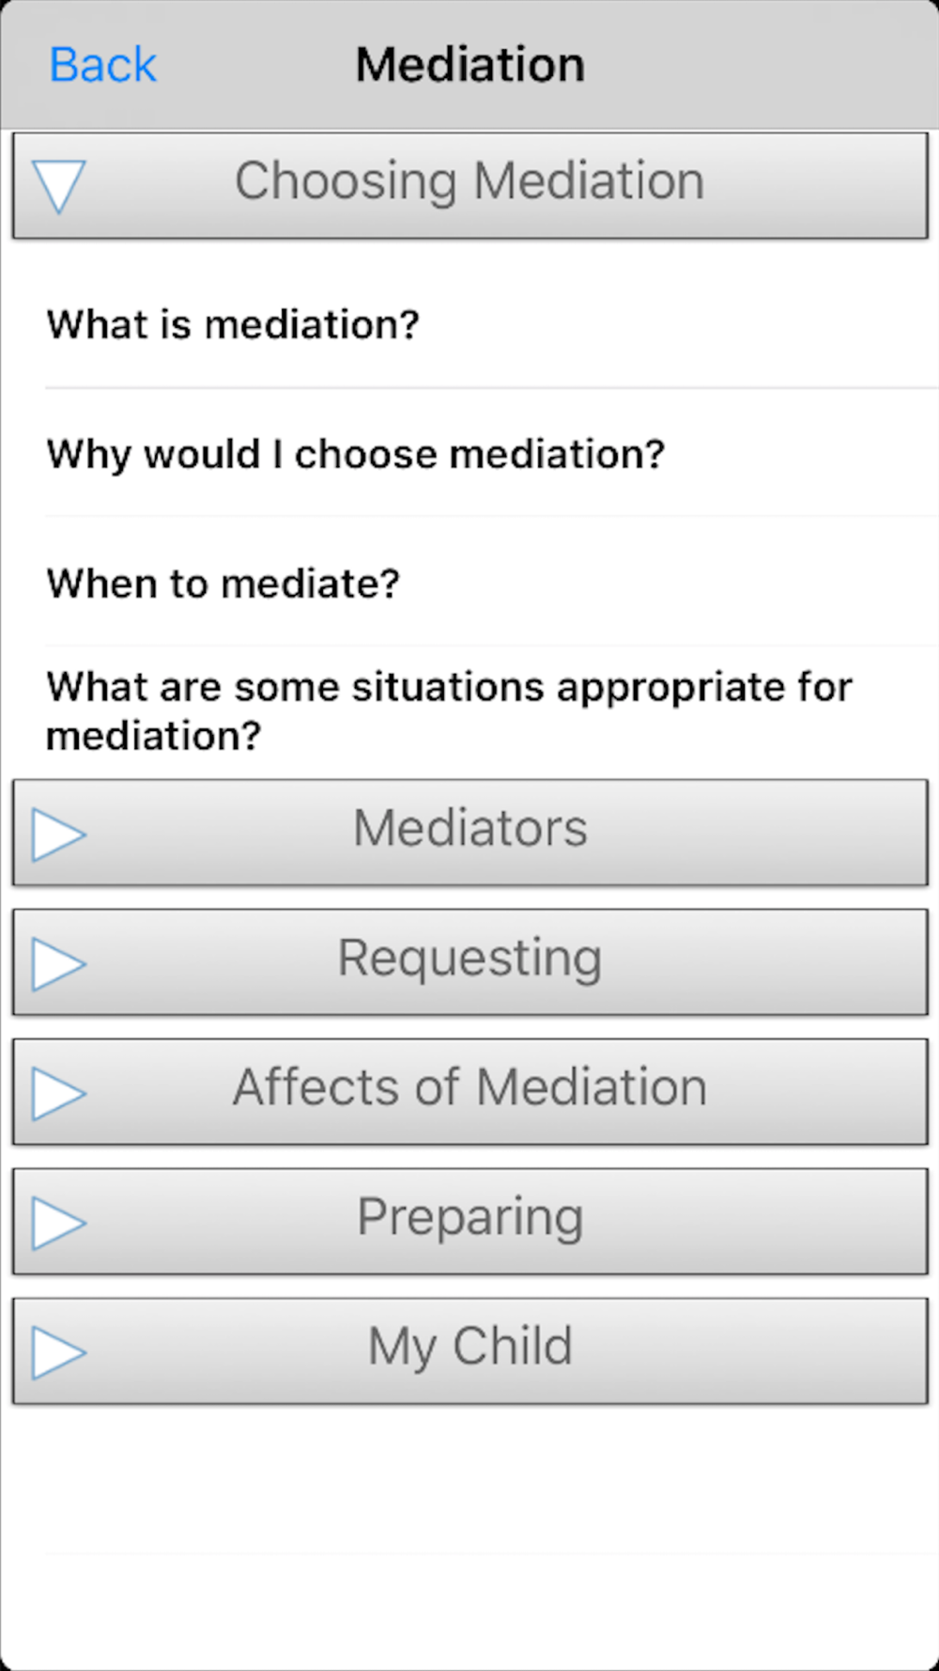This screenshot has height=1671, width=939.
Task: Select the 'When to mediate?' item
Action: (469, 583)
